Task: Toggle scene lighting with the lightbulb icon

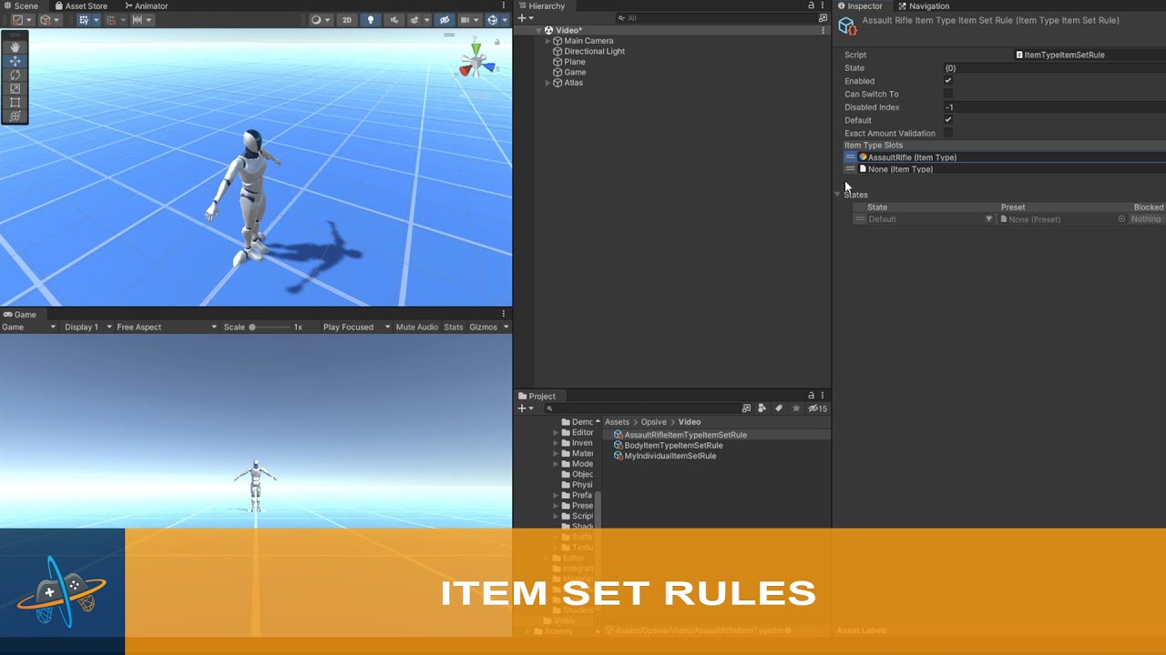Action: pos(370,20)
